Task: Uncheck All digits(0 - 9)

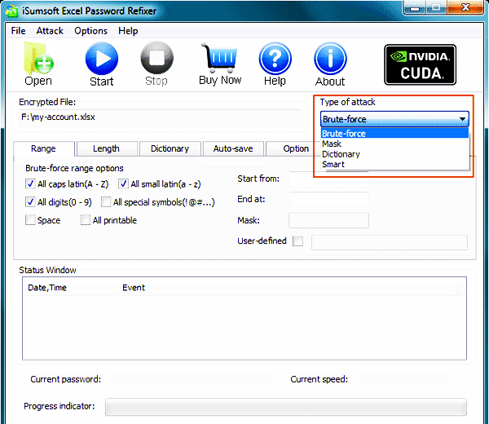Action: (30, 202)
